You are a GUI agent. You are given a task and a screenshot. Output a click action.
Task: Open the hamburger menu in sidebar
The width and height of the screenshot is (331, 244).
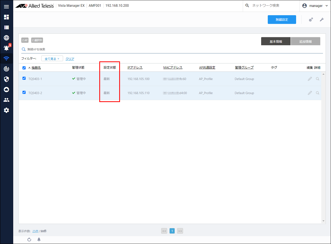(6, 7)
